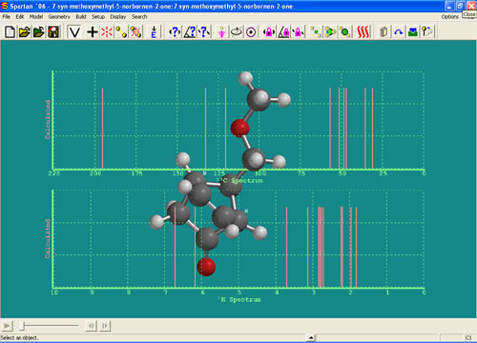This screenshot has height=343, width=477.
Task: Select the Constrain Angle lock tool
Action: click(x=284, y=32)
